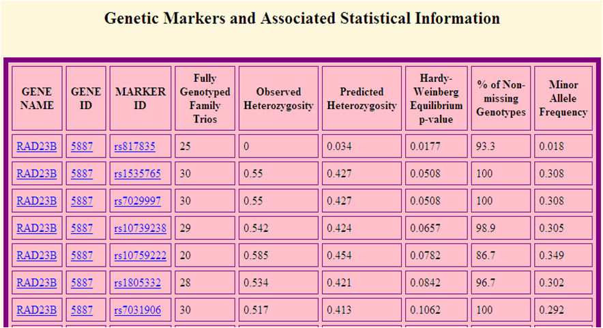Click Hardy-Weinberg p-value 0.0657
This screenshot has height=328, width=603.
click(425, 228)
